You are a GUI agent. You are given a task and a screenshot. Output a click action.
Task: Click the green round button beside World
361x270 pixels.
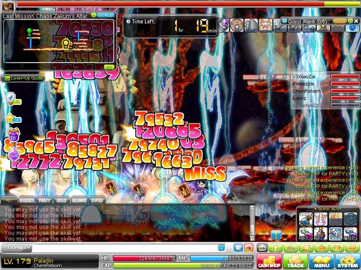click(x=93, y=15)
